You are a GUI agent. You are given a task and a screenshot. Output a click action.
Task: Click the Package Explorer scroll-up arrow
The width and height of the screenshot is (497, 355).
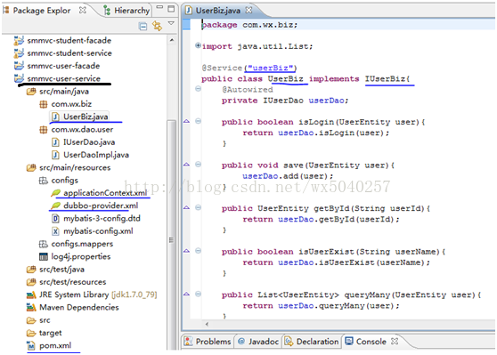pos(172,40)
